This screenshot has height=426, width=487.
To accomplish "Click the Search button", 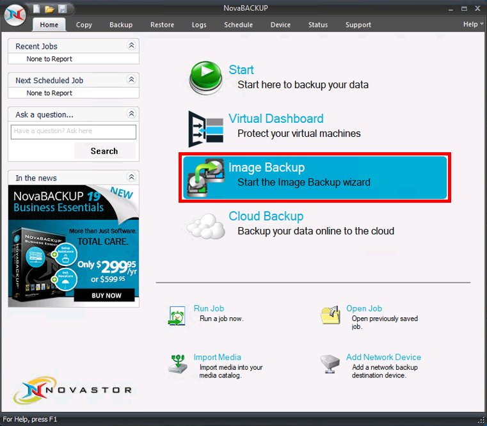I will click(104, 151).
